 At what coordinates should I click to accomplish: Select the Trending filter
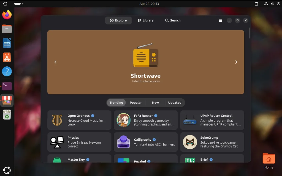(116, 102)
